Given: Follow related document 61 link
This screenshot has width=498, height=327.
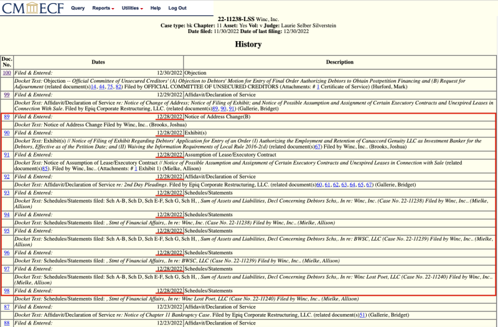Looking at the screenshot, I should tap(327, 184).
